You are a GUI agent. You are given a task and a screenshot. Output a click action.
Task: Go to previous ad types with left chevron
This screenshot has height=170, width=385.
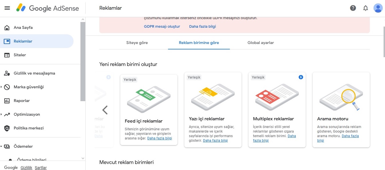tap(105, 110)
